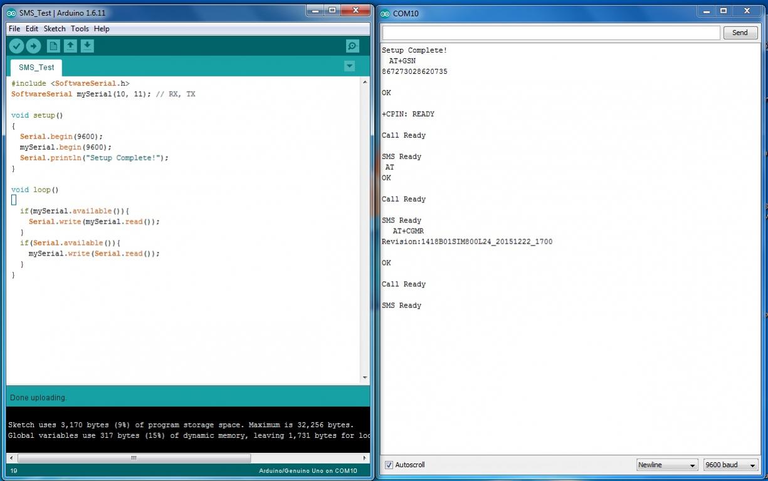Open Serial Monitor magnifier icon
Viewport: 768px width, 481px height.
click(352, 46)
